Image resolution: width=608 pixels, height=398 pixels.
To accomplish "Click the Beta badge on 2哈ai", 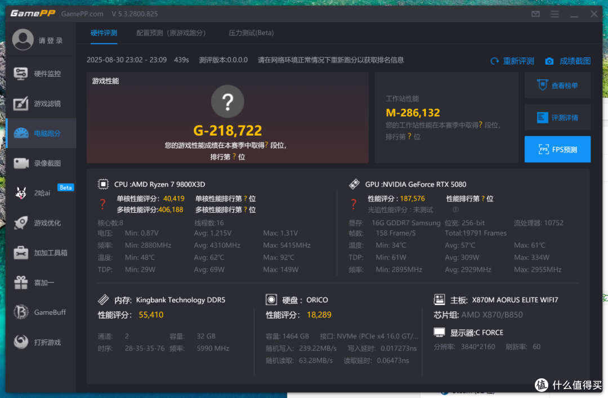I will click(65, 188).
